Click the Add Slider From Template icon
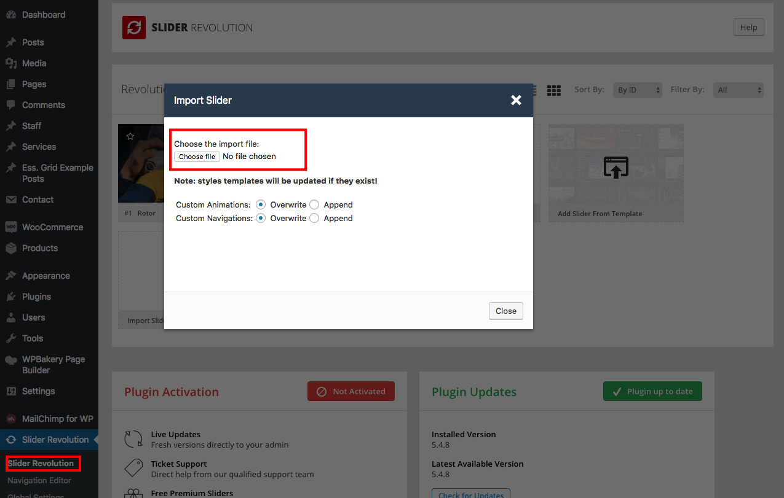784x498 pixels. pos(616,167)
